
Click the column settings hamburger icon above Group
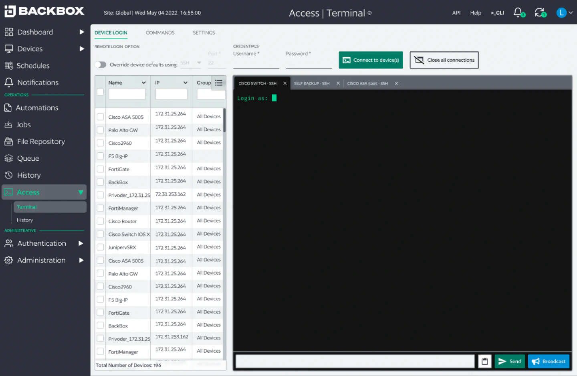(x=219, y=83)
